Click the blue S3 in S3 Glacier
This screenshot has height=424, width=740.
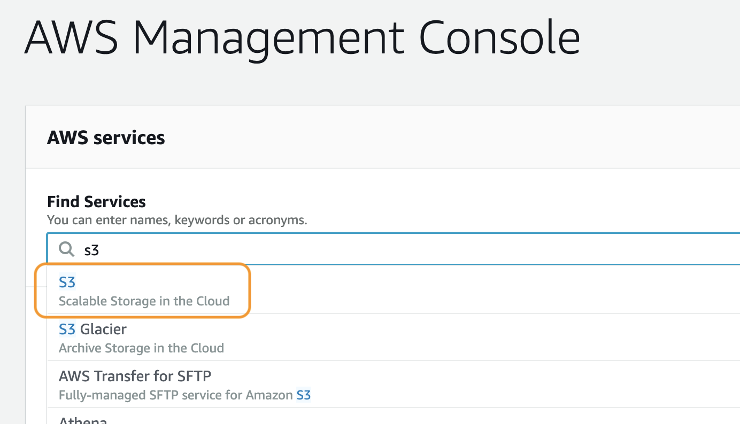click(x=67, y=329)
